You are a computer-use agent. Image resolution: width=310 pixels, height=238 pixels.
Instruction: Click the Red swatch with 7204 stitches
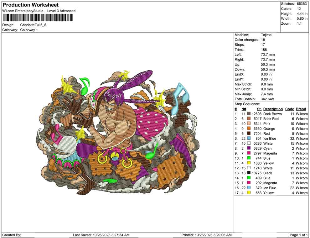(249, 133)
